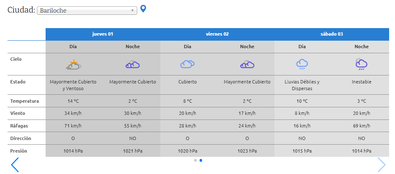Image resolution: width=395 pixels, height=174 pixels.
Task: Click sábado night unstable rain icon
Action: (x=361, y=64)
